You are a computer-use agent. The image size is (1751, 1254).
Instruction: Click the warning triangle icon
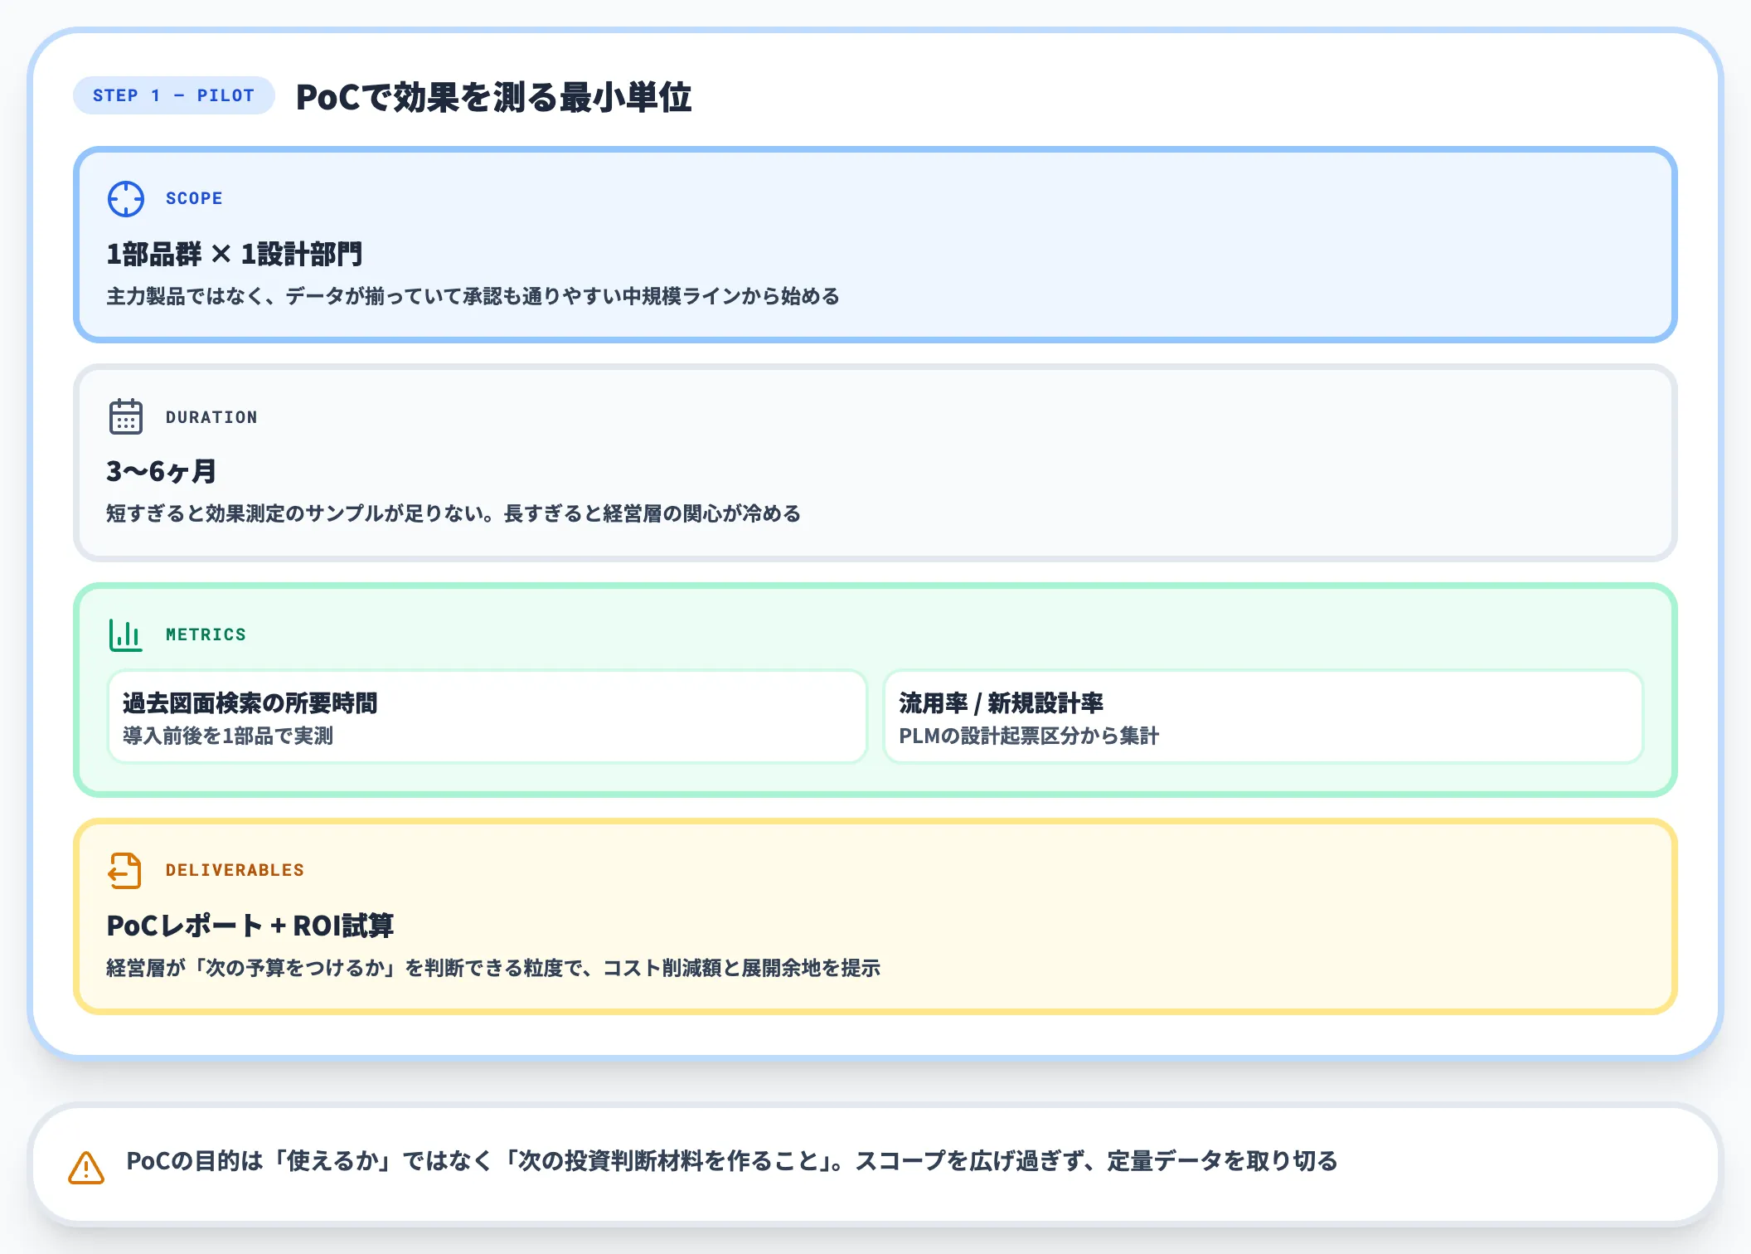click(86, 1167)
